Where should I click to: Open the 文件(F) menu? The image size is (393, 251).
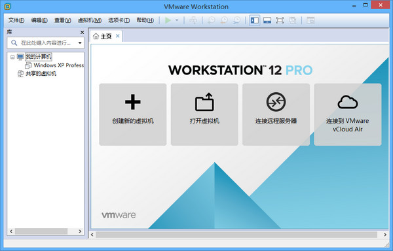tap(16, 20)
